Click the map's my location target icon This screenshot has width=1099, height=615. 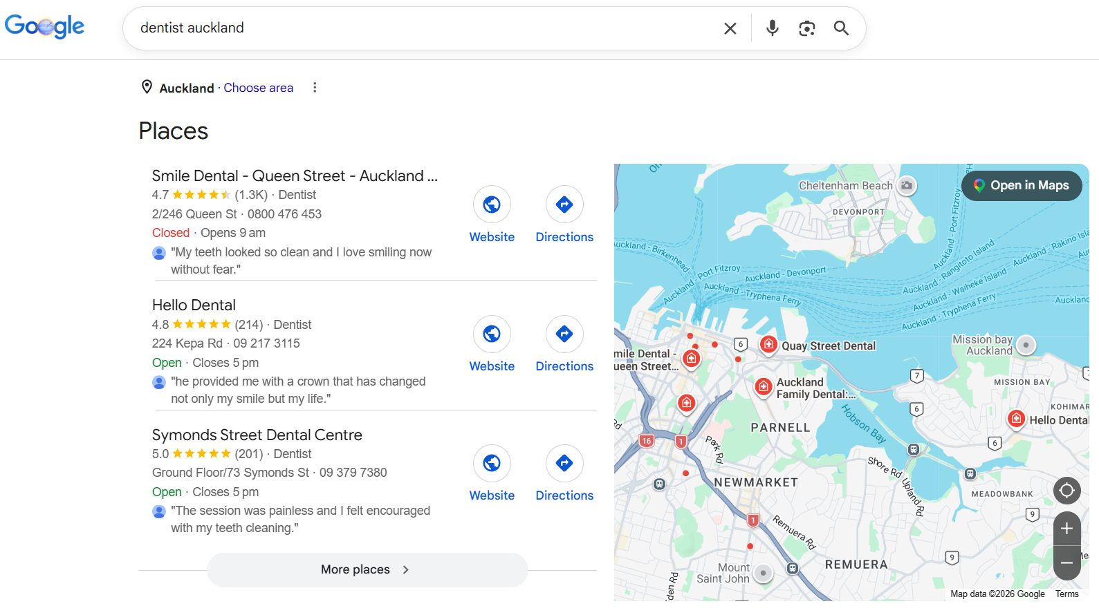tap(1066, 491)
